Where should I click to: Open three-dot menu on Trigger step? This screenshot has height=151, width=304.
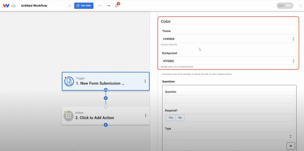pyautogui.click(x=145, y=81)
